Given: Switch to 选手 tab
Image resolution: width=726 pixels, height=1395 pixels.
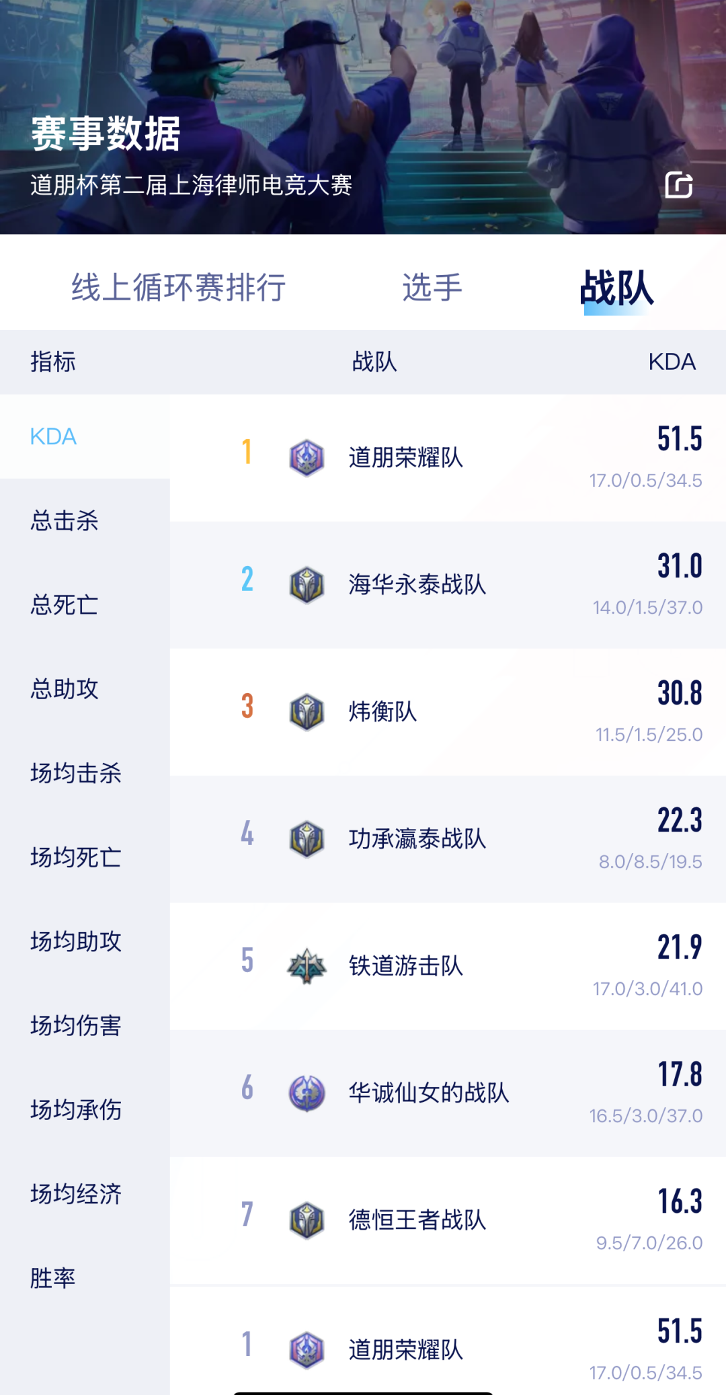Looking at the screenshot, I should (432, 288).
